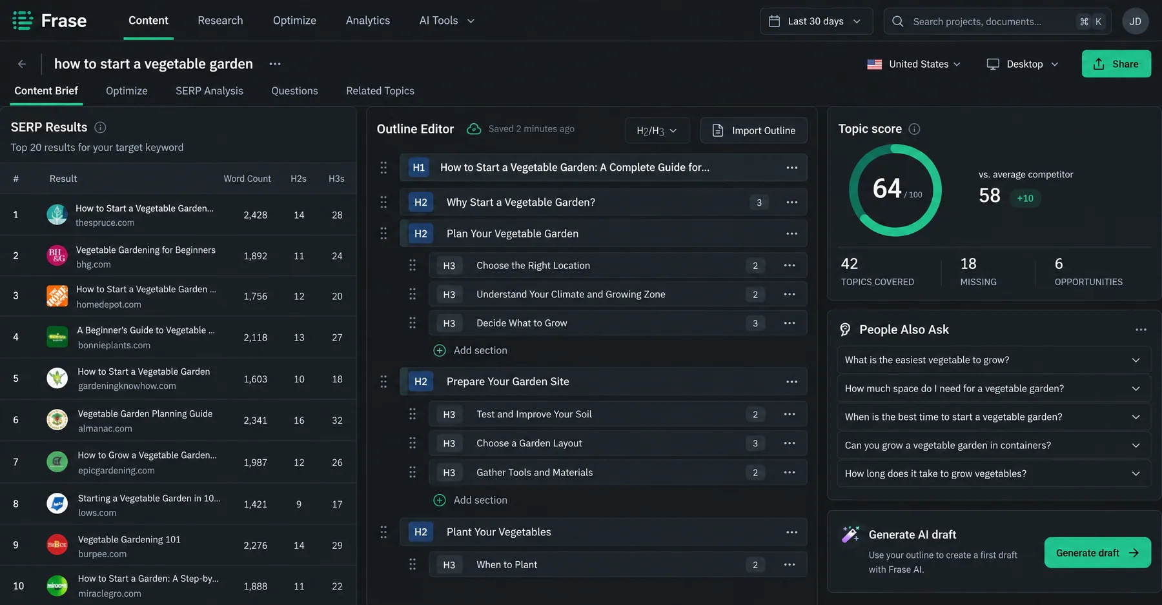Change the Desktop device dropdown

pos(1023,64)
